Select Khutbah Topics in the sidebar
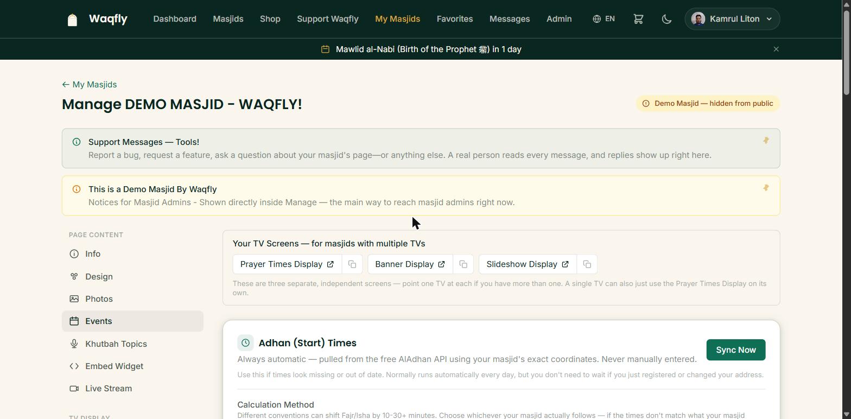The image size is (851, 419). tap(132, 344)
